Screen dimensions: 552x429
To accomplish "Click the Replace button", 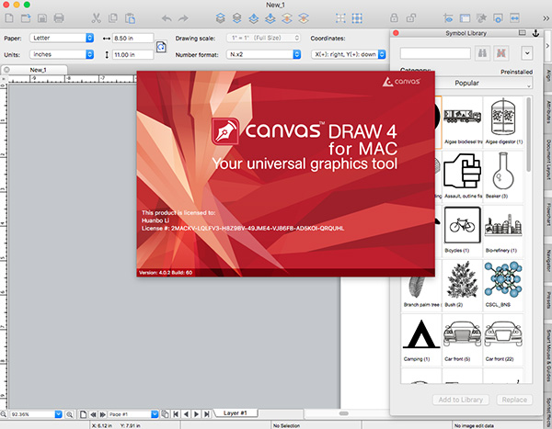I will (514, 400).
